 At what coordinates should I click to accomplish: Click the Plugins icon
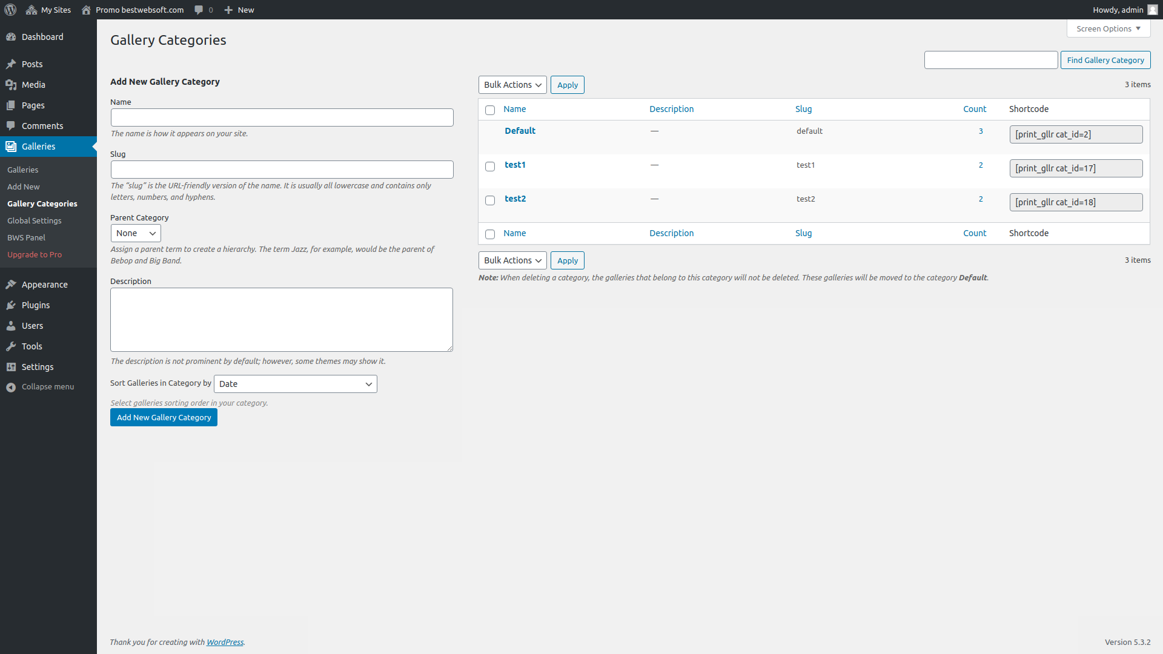(12, 305)
